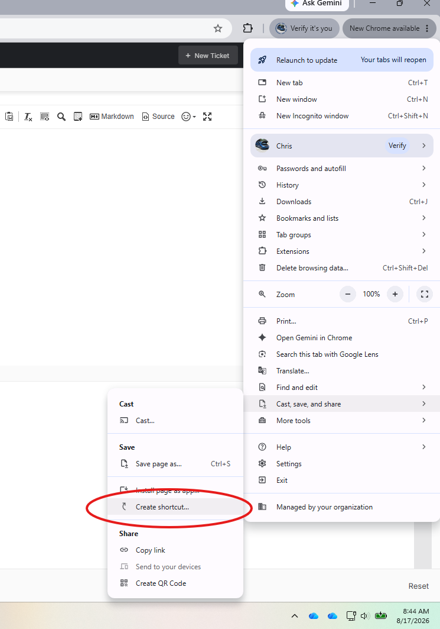Screen dimensions: 440x629
Task: Click Managed by your organization
Action: [342, 507]
